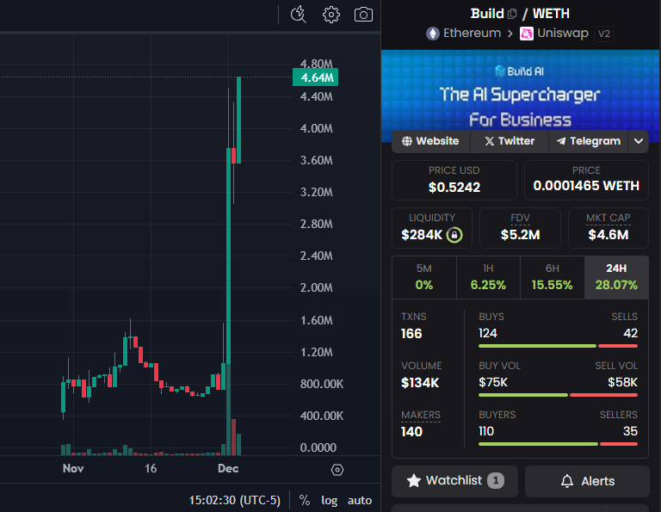This screenshot has height=512, width=661.
Task: Click the buy vol versus sell vol bar
Action: coord(558,395)
